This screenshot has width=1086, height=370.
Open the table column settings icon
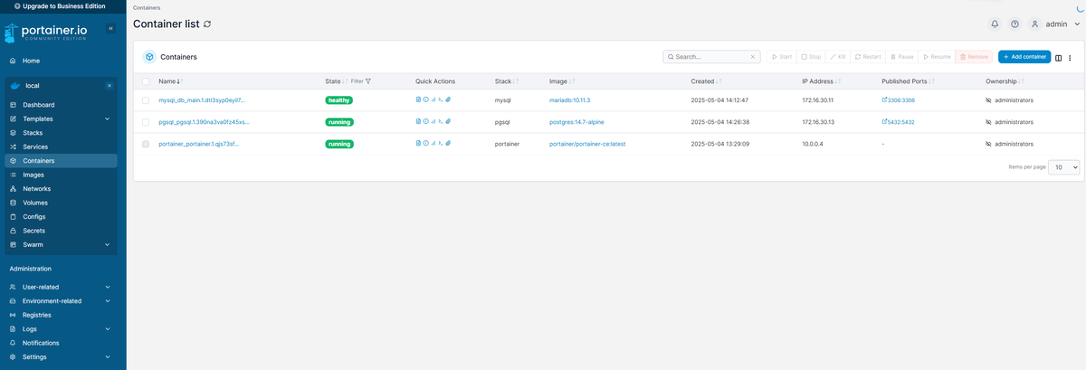click(x=1059, y=57)
